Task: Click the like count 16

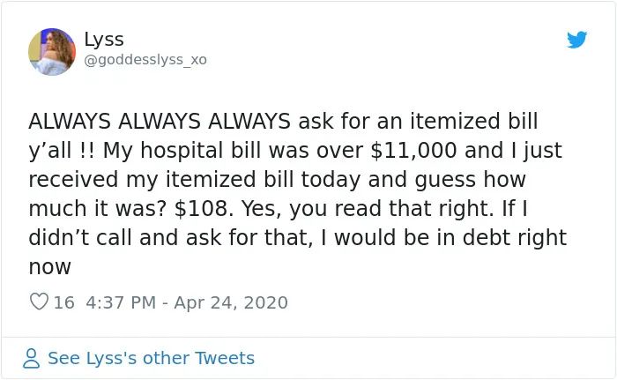Action: pos(63,302)
